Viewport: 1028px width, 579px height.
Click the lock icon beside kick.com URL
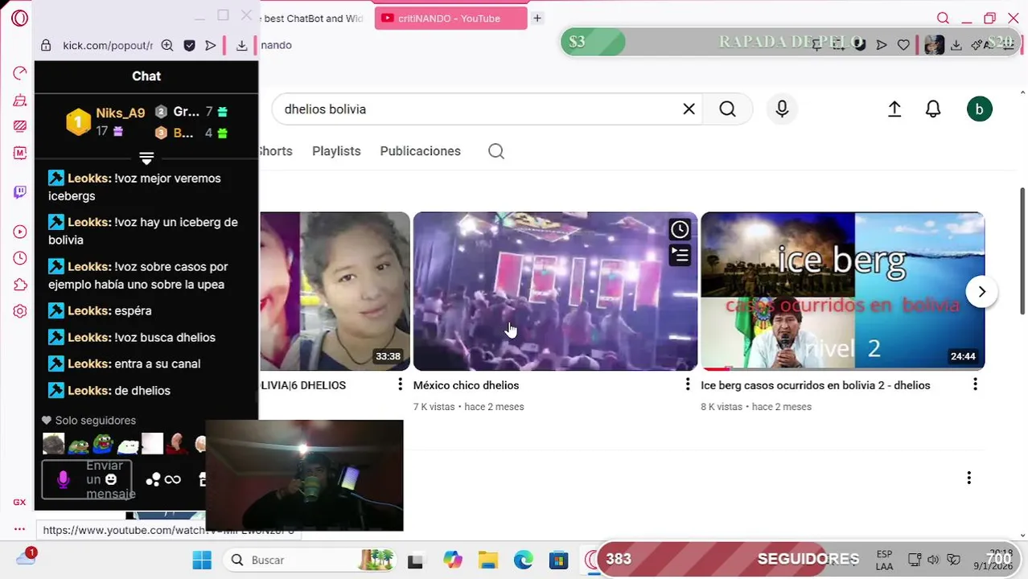[x=46, y=46]
